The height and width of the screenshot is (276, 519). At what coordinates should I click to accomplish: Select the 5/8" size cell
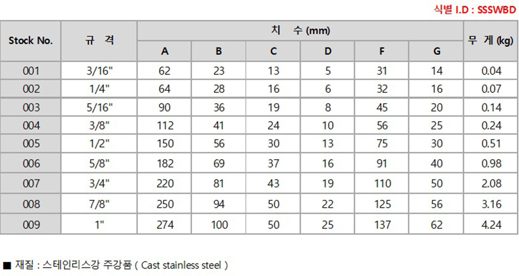coord(99,163)
